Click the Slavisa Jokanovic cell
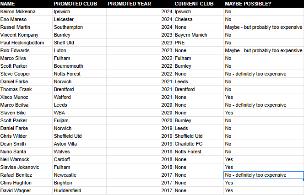The height and width of the screenshot is (195, 304). point(26,167)
